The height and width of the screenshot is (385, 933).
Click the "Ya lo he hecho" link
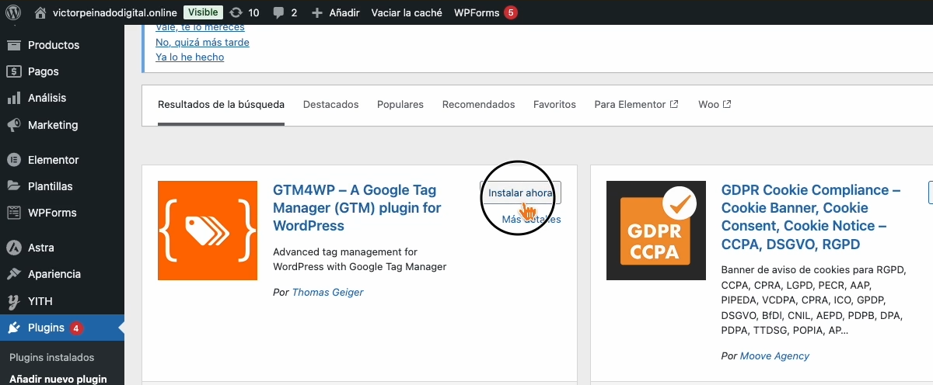pos(190,57)
